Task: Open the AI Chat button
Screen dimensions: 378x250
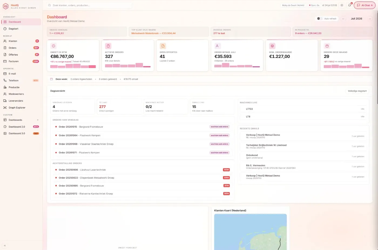Action: [364, 5]
